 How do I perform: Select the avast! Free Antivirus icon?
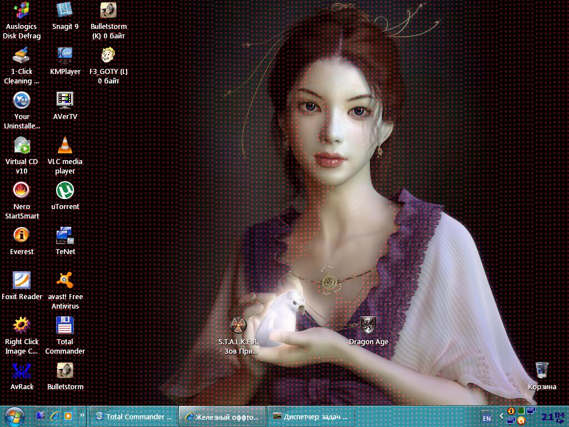[66, 291]
